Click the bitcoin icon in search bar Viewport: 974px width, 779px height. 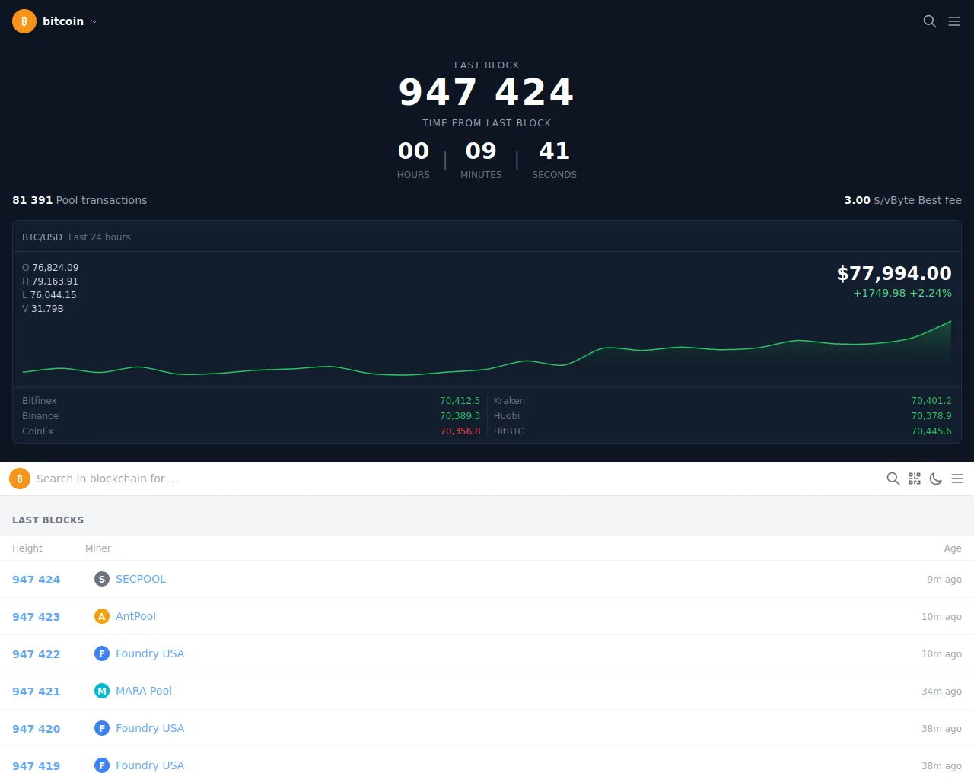coord(20,479)
